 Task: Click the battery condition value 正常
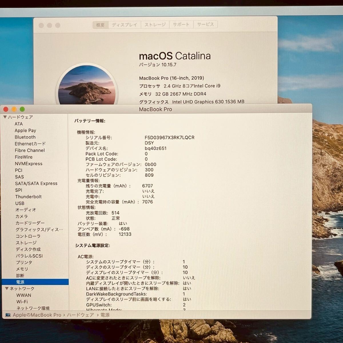click(x=116, y=218)
